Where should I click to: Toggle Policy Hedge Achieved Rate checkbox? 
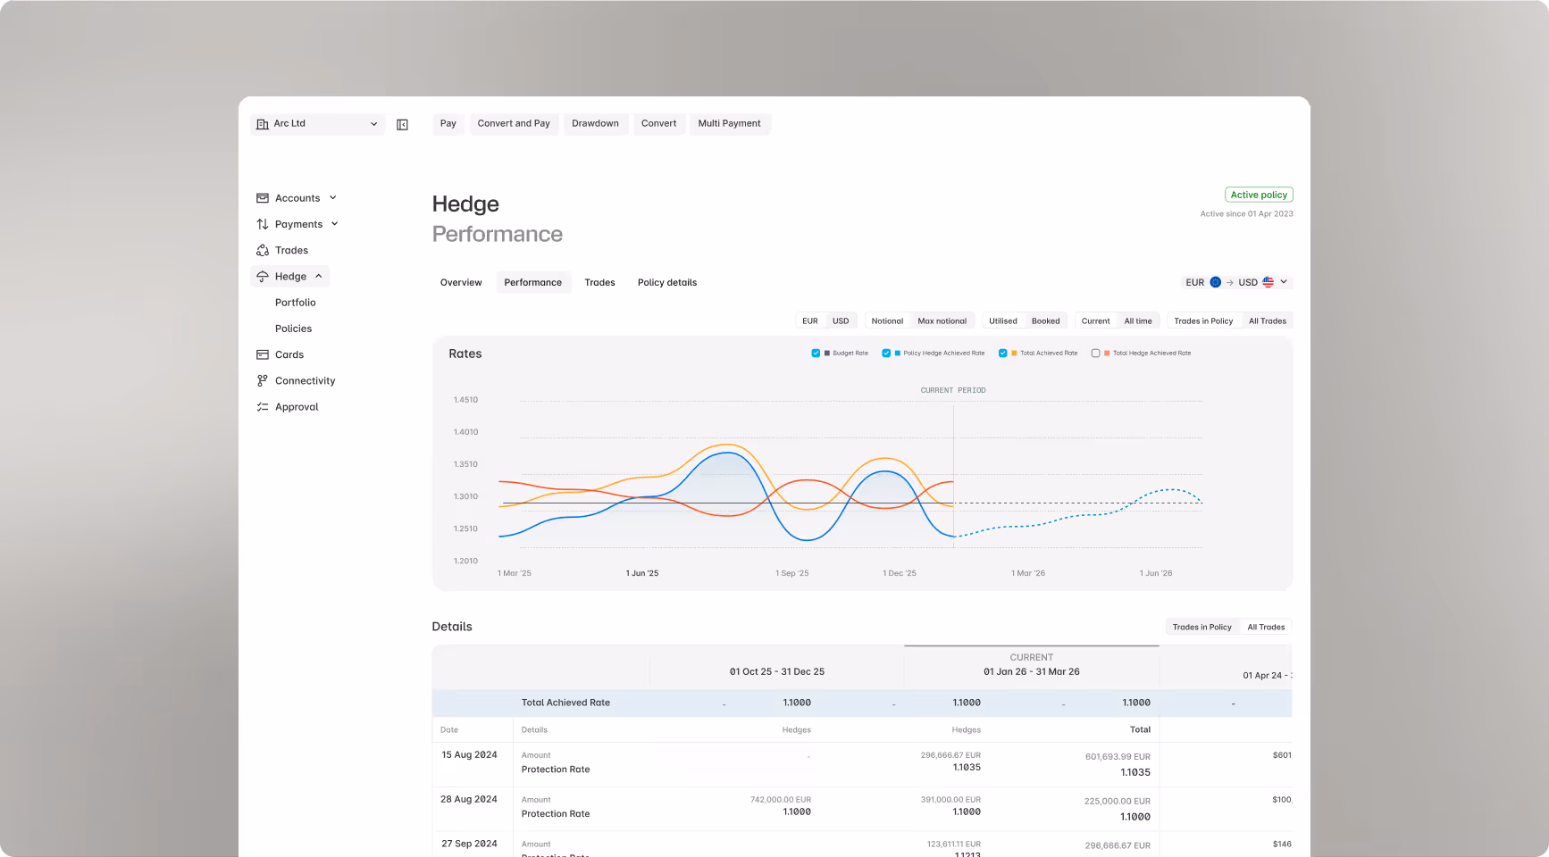(x=886, y=354)
